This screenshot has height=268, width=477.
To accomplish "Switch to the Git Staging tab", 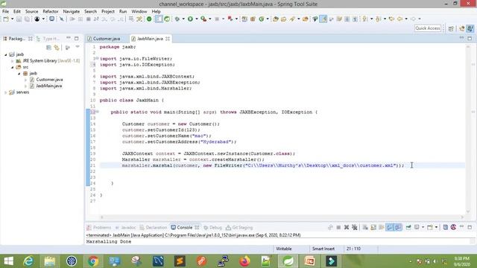I will tap(239, 227).
